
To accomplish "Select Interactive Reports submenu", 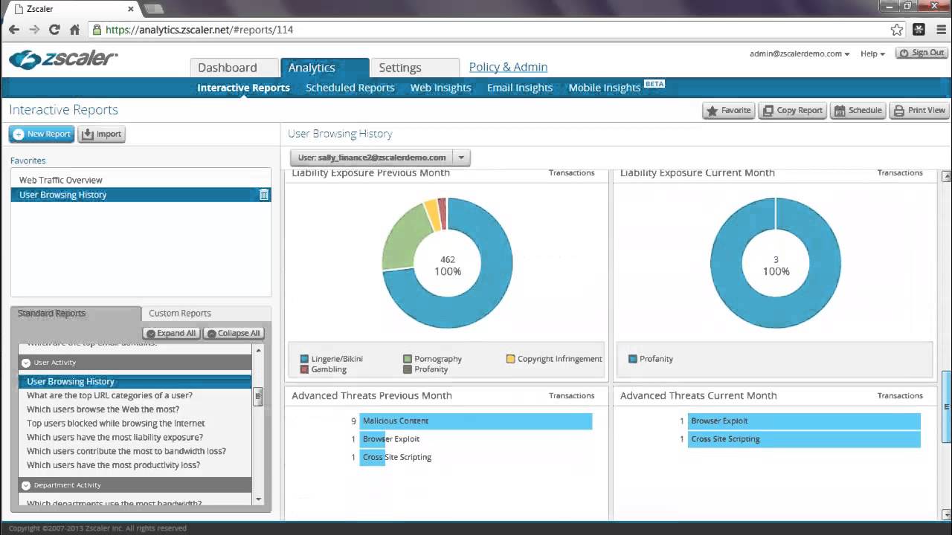I will [243, 88].
